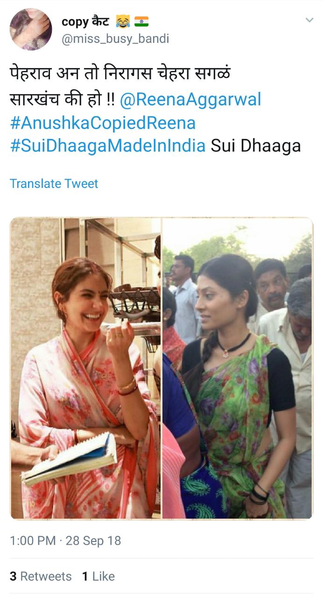Click the display name copy कैट

(x=85, y=21)
